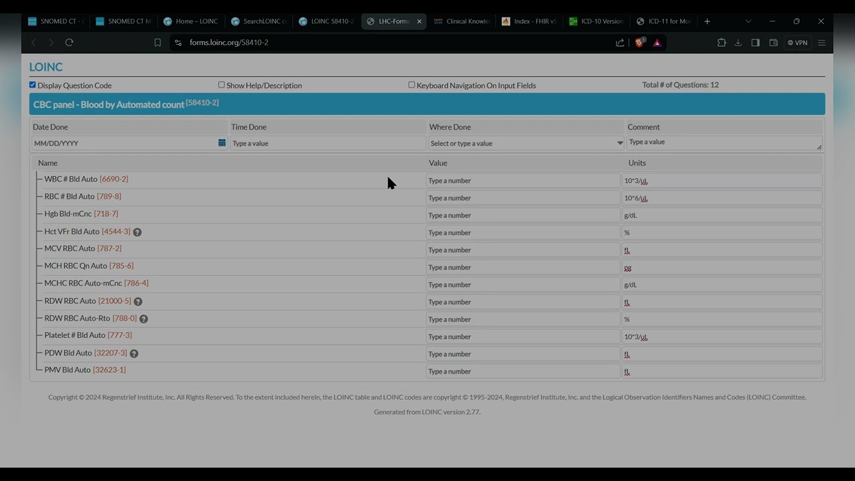
Task: Click Hgb Bld-mCnc units field g/dL
Action: click(722, 215)
